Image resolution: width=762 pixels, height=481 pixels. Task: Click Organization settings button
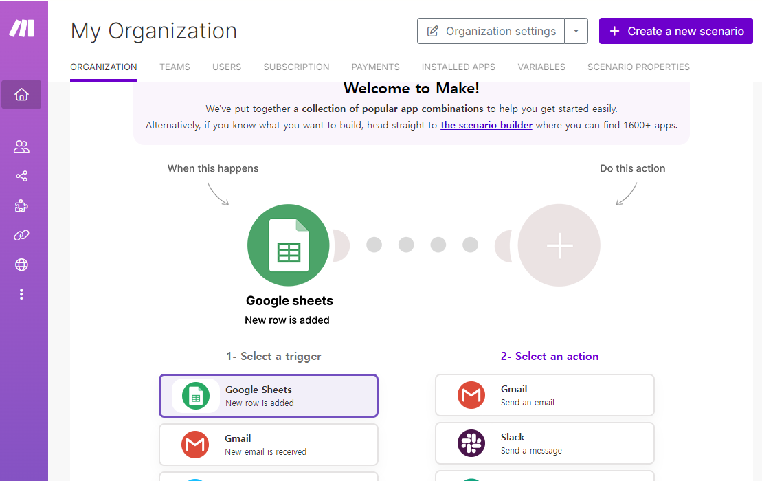[491, 31]
